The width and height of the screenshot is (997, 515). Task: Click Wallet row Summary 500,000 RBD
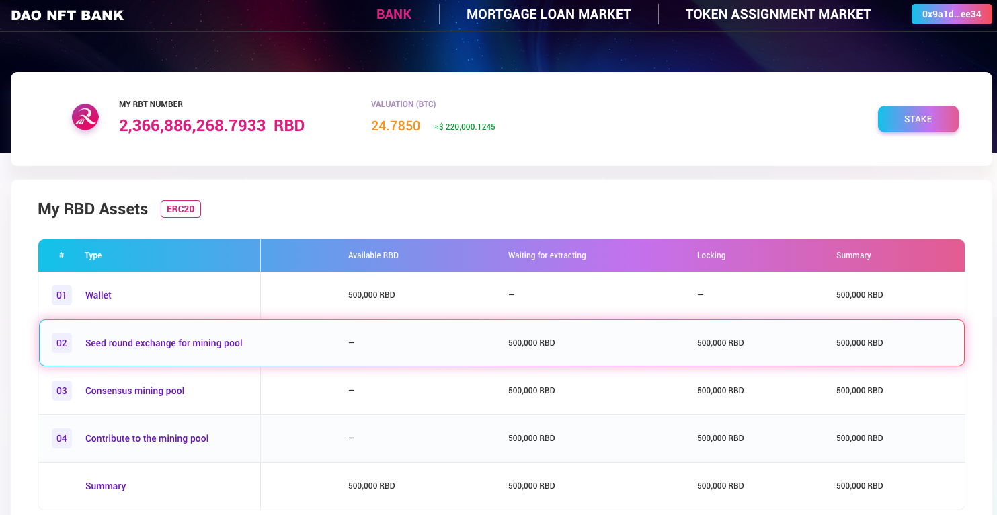coord(860,295)
